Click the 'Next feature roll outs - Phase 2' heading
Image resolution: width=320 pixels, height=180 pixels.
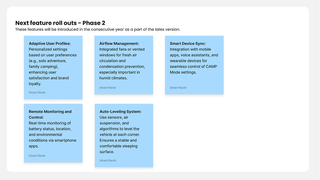[60, 23]
